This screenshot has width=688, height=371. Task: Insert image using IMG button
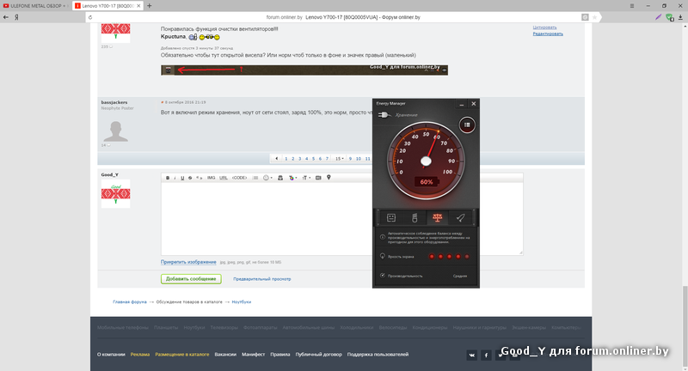click(x=211, y=178)
